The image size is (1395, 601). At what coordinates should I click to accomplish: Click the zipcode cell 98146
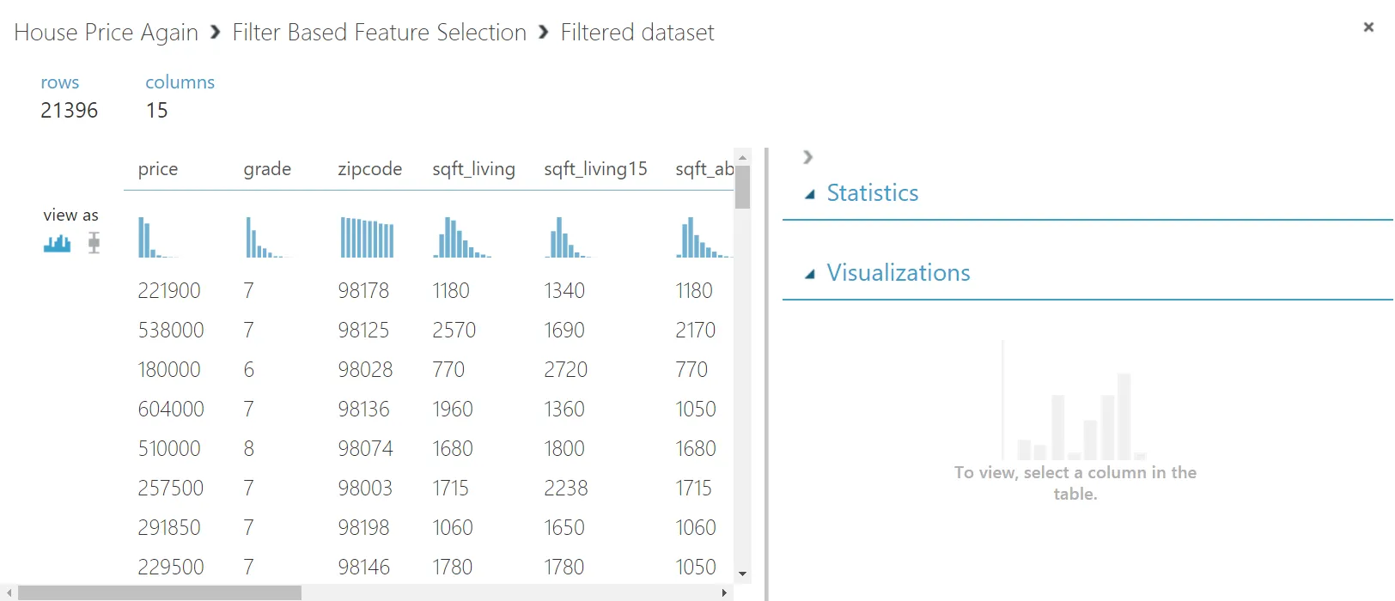point(364,568)
